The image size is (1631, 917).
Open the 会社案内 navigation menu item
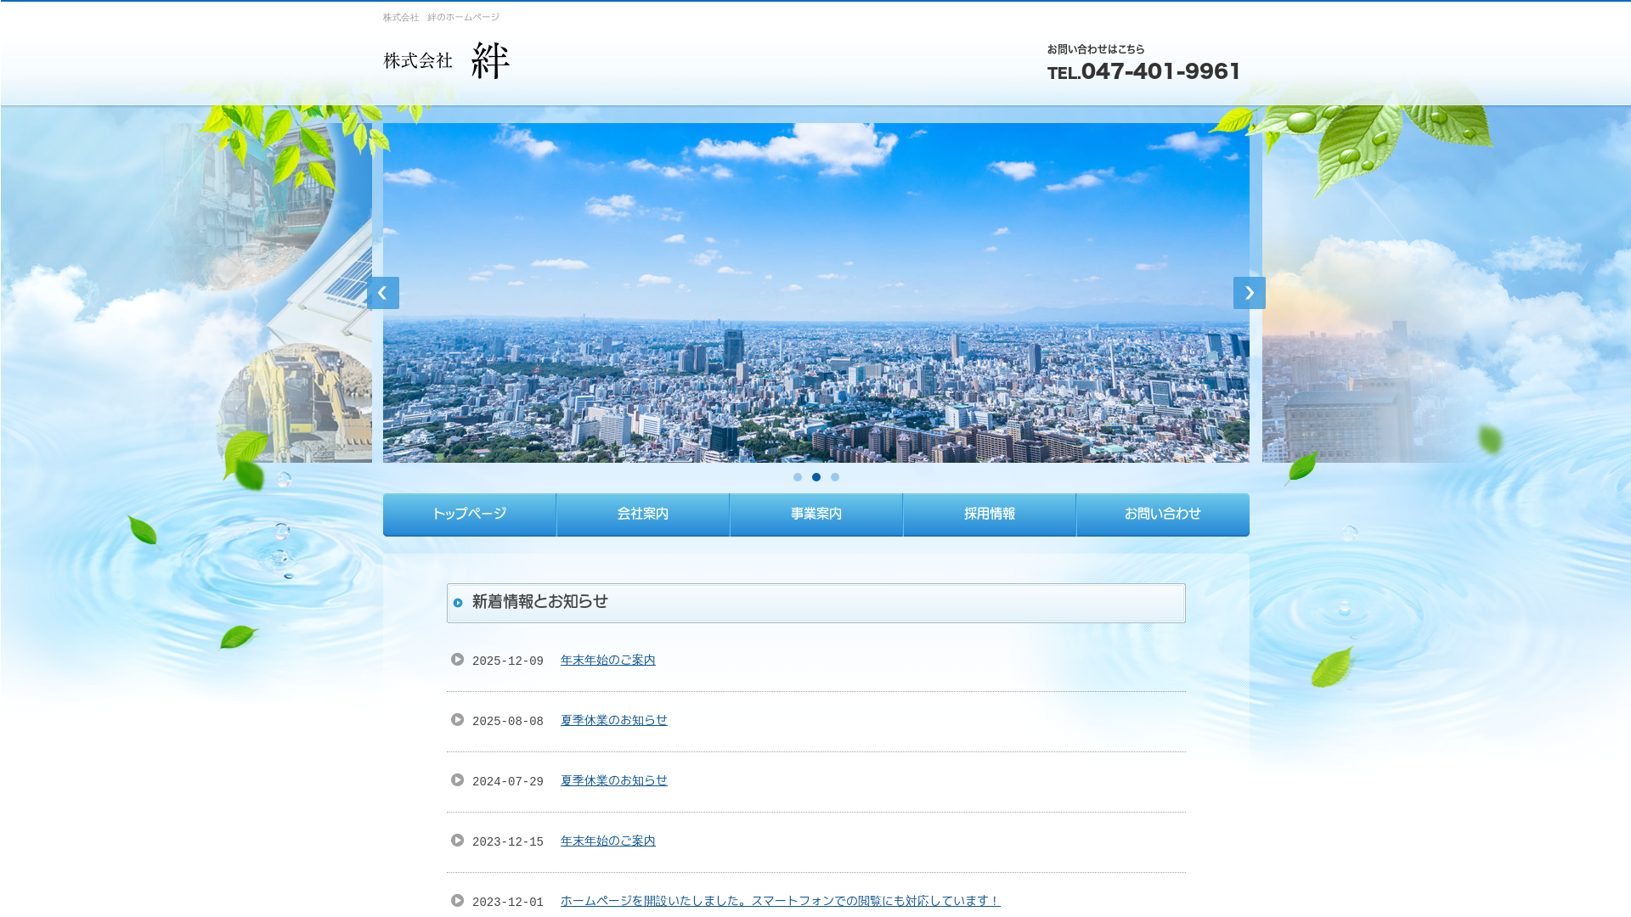(642, 514)
